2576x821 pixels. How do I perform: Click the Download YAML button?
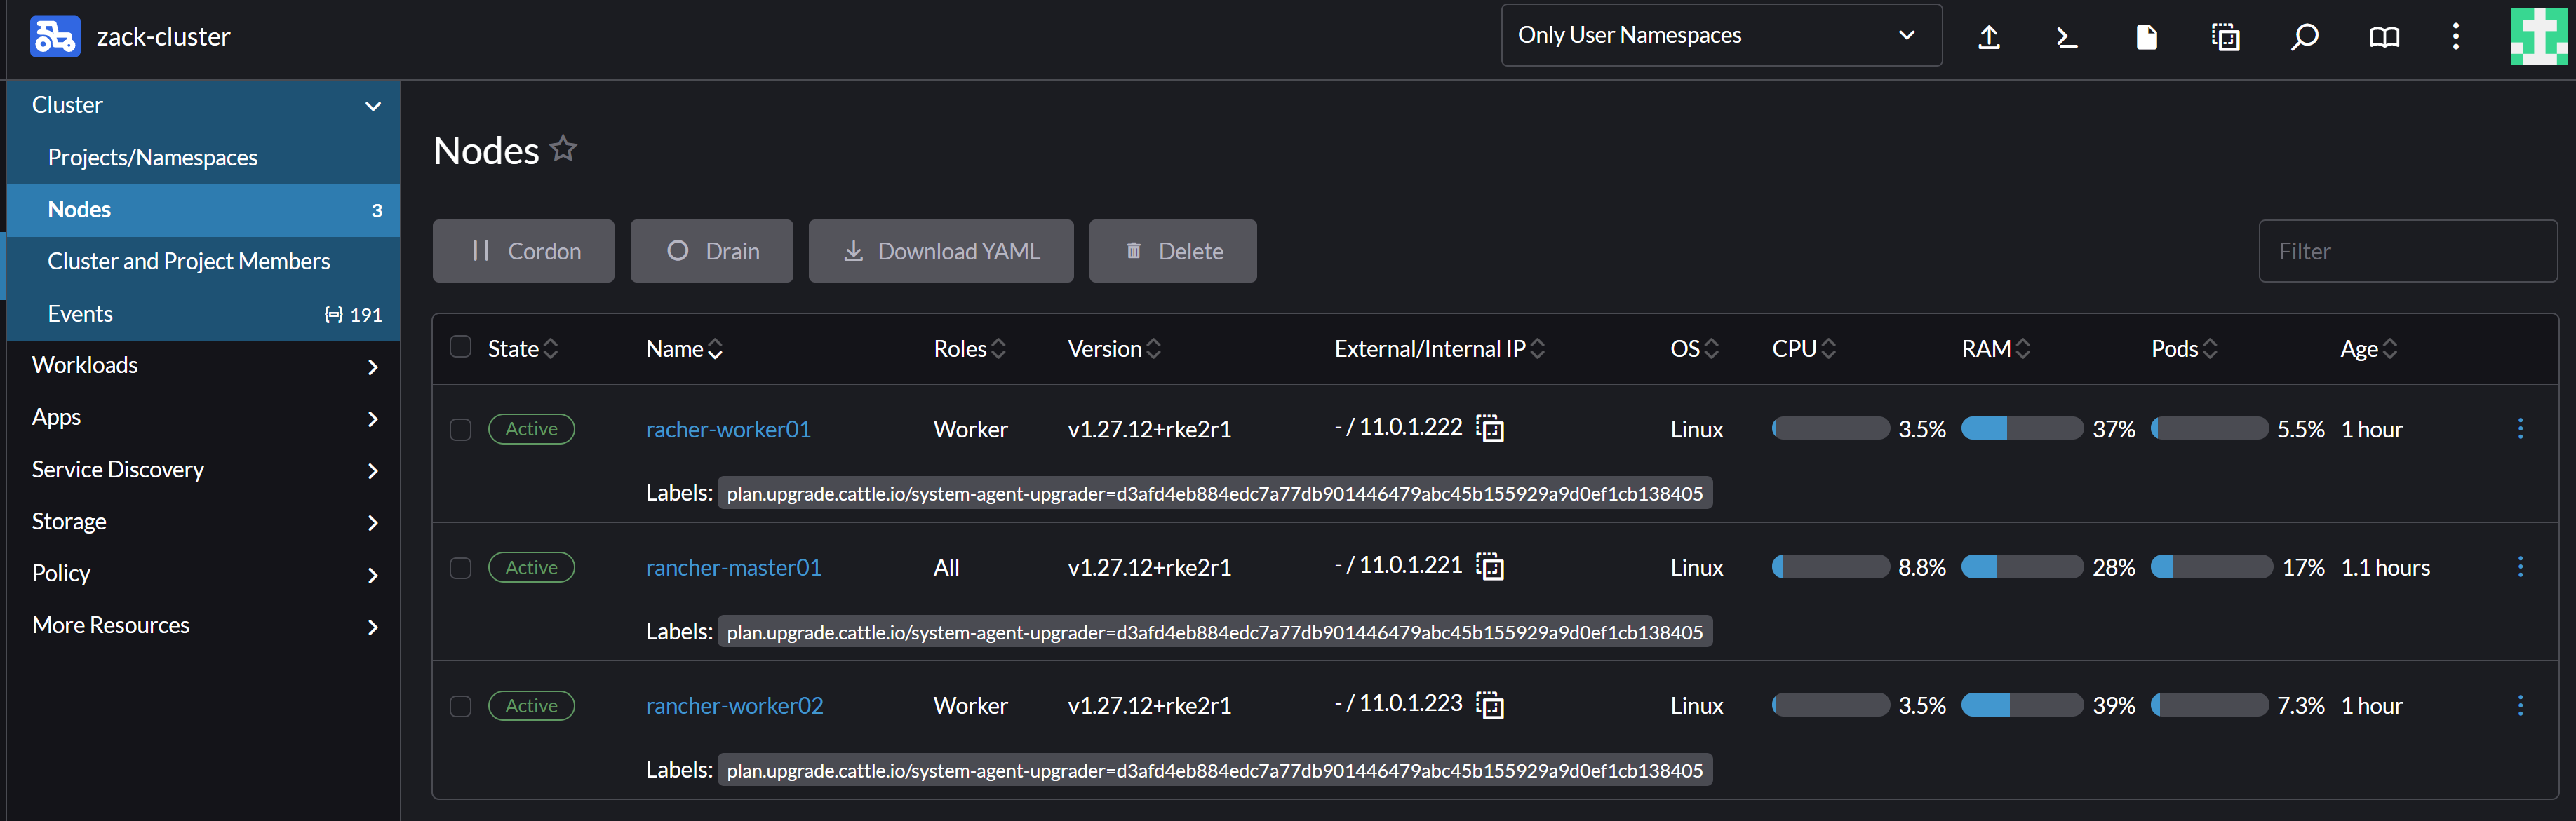pos(941,251)
